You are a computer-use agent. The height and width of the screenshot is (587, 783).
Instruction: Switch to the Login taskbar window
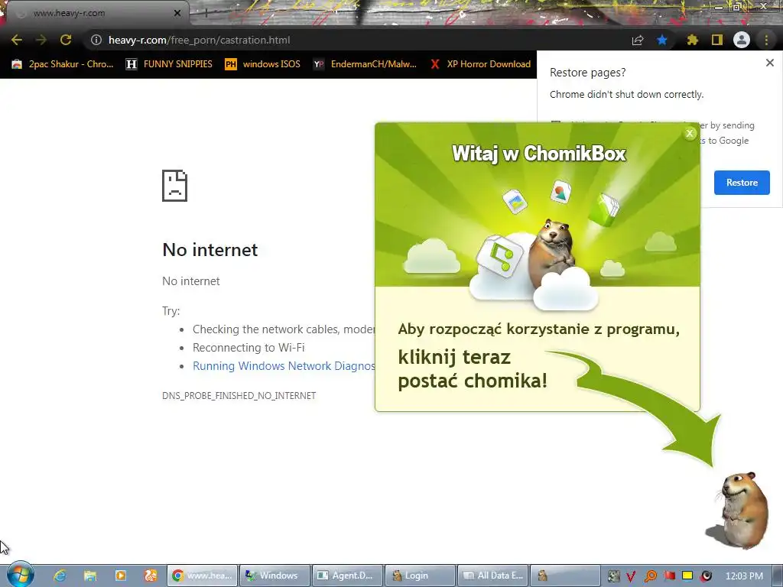(x=420, y=576)
